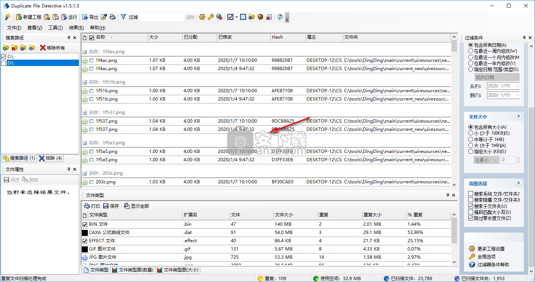This screenshot has width=535, height=282.
Task: Click the filter text input field
Action: [162, 17]
